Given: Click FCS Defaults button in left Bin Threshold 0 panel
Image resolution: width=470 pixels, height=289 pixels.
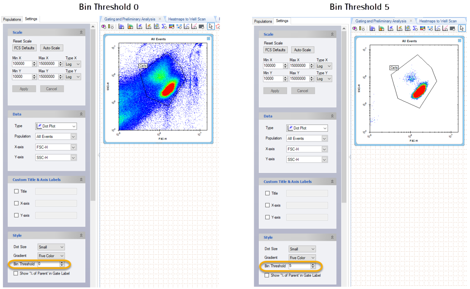Looking at the screenshot, I should pyautogui.click(x=24, y=48).
